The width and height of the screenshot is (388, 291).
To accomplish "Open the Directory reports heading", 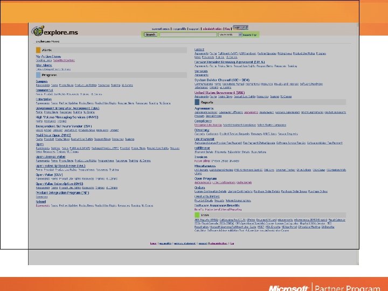I will pos(202,130).
